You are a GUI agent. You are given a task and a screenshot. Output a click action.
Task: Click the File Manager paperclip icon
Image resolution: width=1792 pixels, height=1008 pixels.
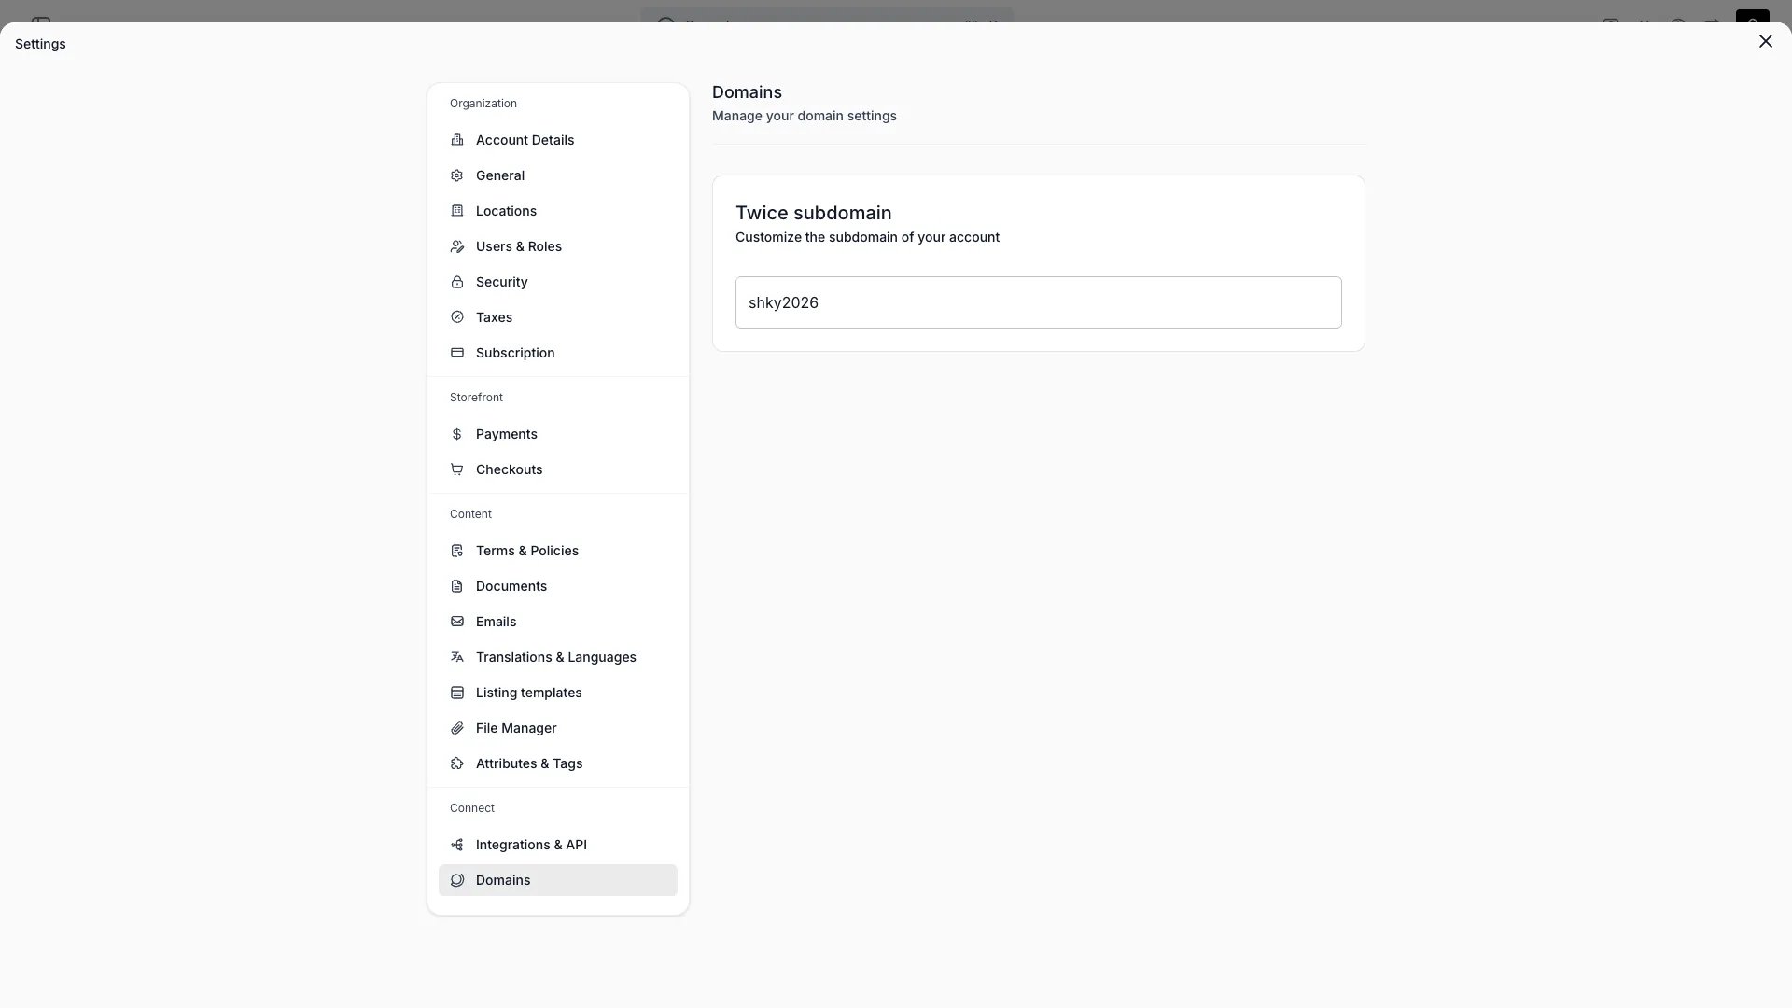(457, 728)
